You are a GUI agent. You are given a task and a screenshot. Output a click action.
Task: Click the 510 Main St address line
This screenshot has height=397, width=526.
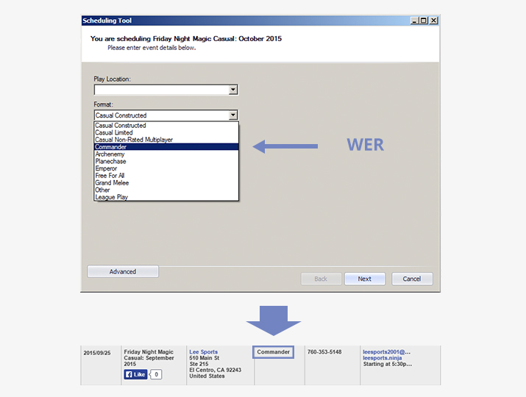pos(205,358)
